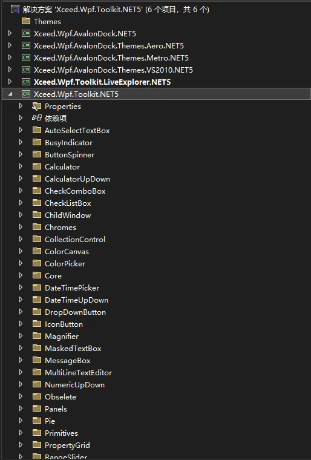The width and height of the screenshot is (311, 460).
Task: Expand the Xceed.Wpf.AvalonDock.Themes.Aero.NET5 project
Action: 10,45
